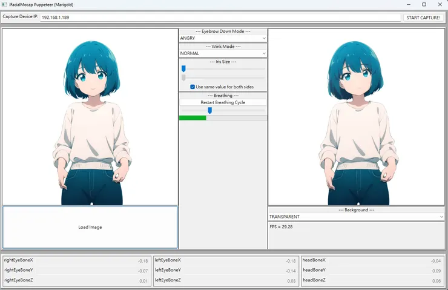Open the Eyebrow Down Mode dropdown
The width and height of the screenshot is (448, 290).
(223, 38)
